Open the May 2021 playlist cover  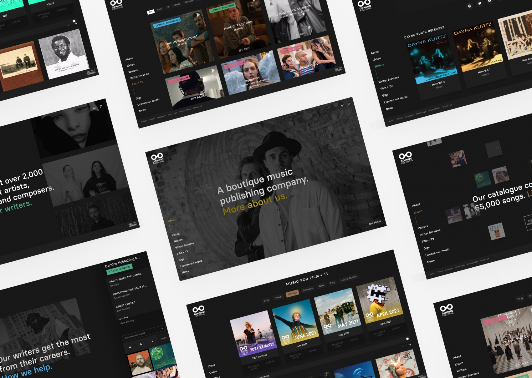[338, 311]
